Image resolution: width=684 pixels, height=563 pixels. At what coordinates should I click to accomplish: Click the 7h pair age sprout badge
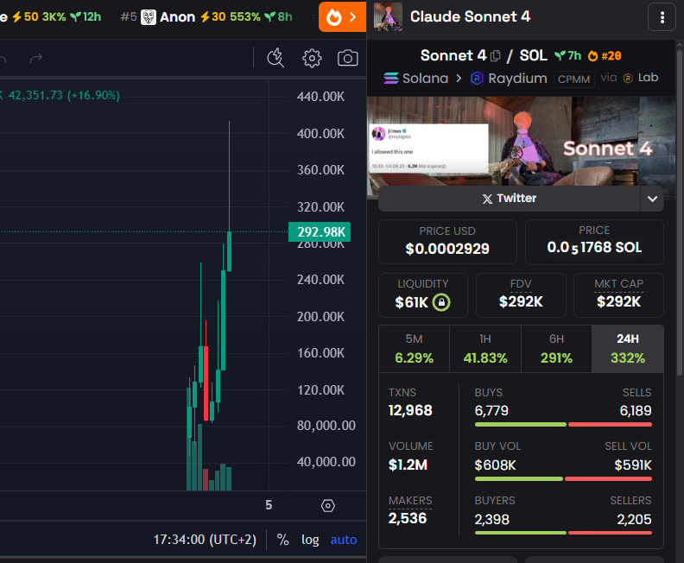pos(567,56)
